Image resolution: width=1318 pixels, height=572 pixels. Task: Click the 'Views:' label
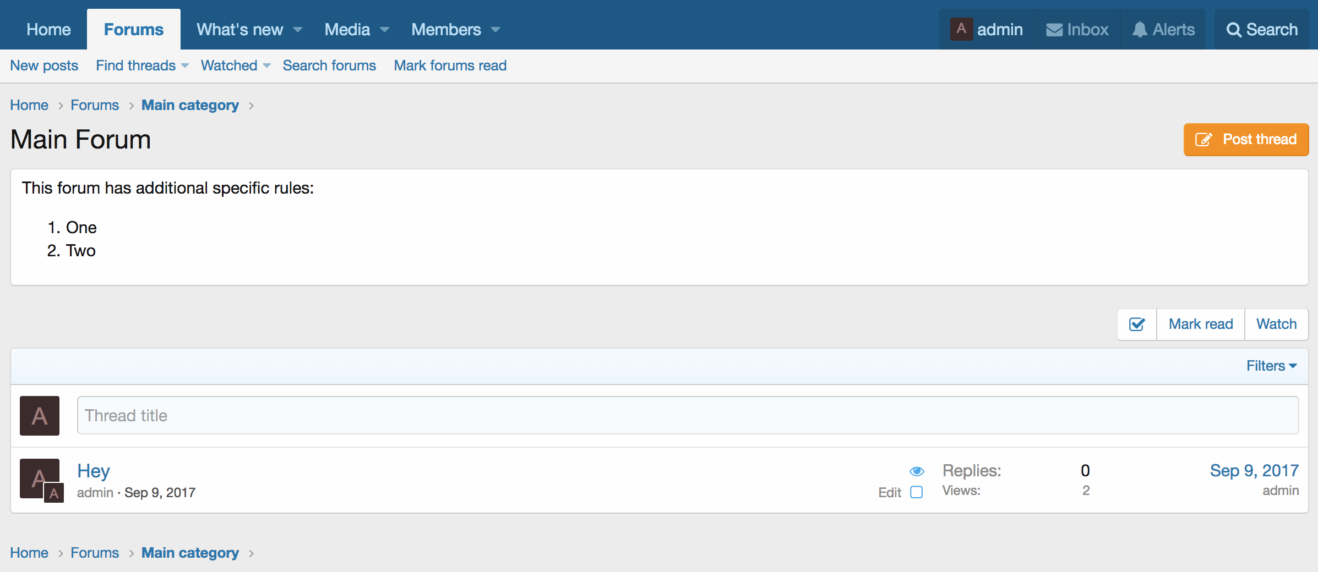(961, 491)
